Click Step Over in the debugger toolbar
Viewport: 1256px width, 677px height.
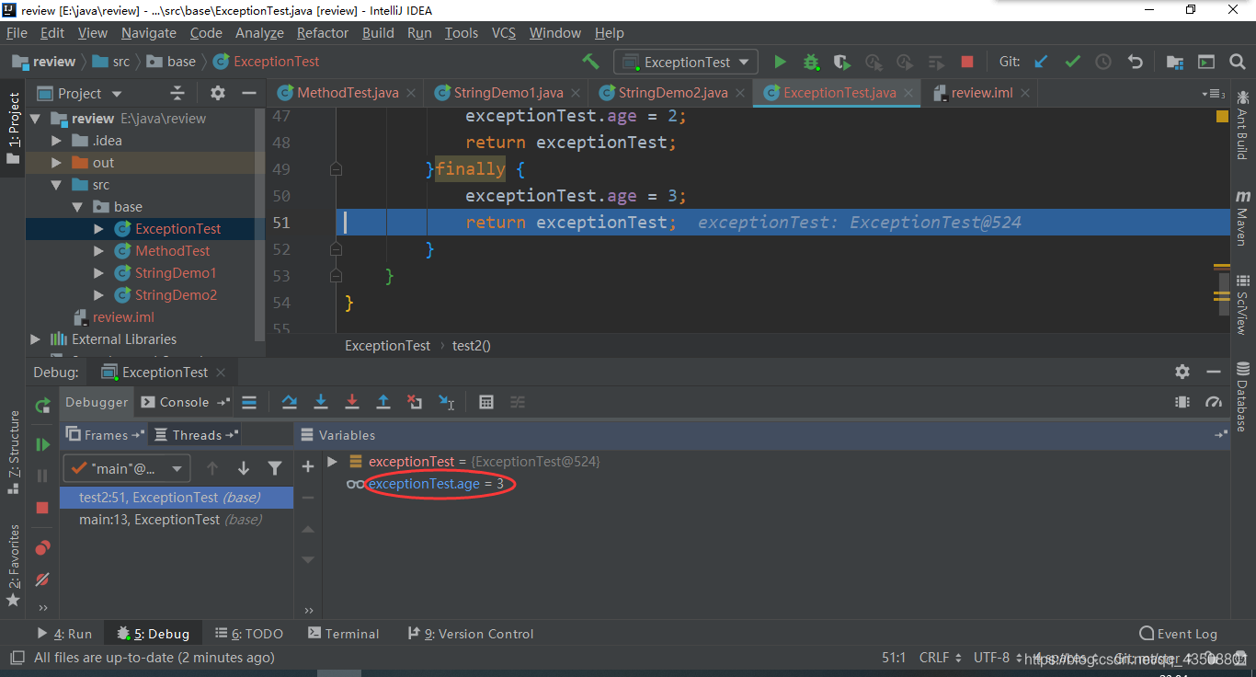coord(290,402)
